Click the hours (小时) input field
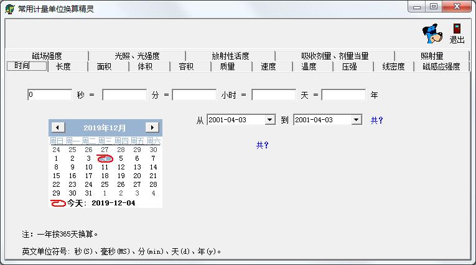The height and width of the screenshot is (265, 476). pos(194,95)
